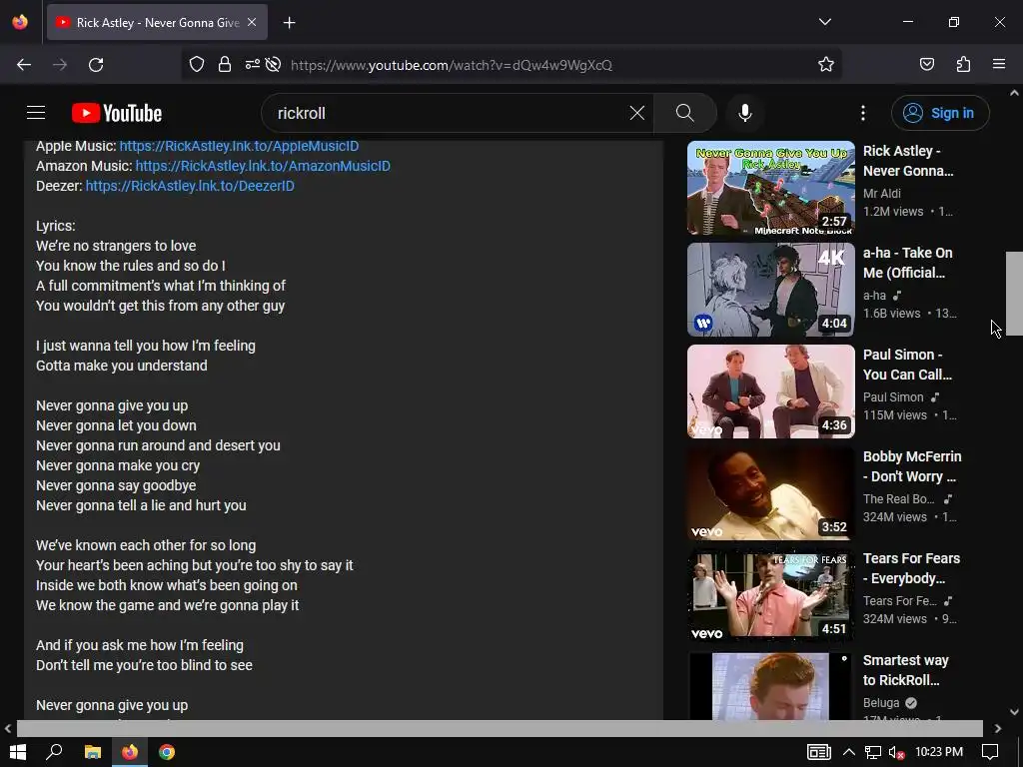Open YouTube settings three-dot menu
Screen dimensions: 1023x767
coord(862,113)
